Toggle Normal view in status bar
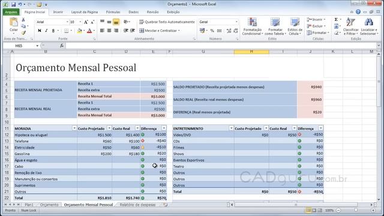This screenshot has height=216, width=384. [x=308, y=211]
